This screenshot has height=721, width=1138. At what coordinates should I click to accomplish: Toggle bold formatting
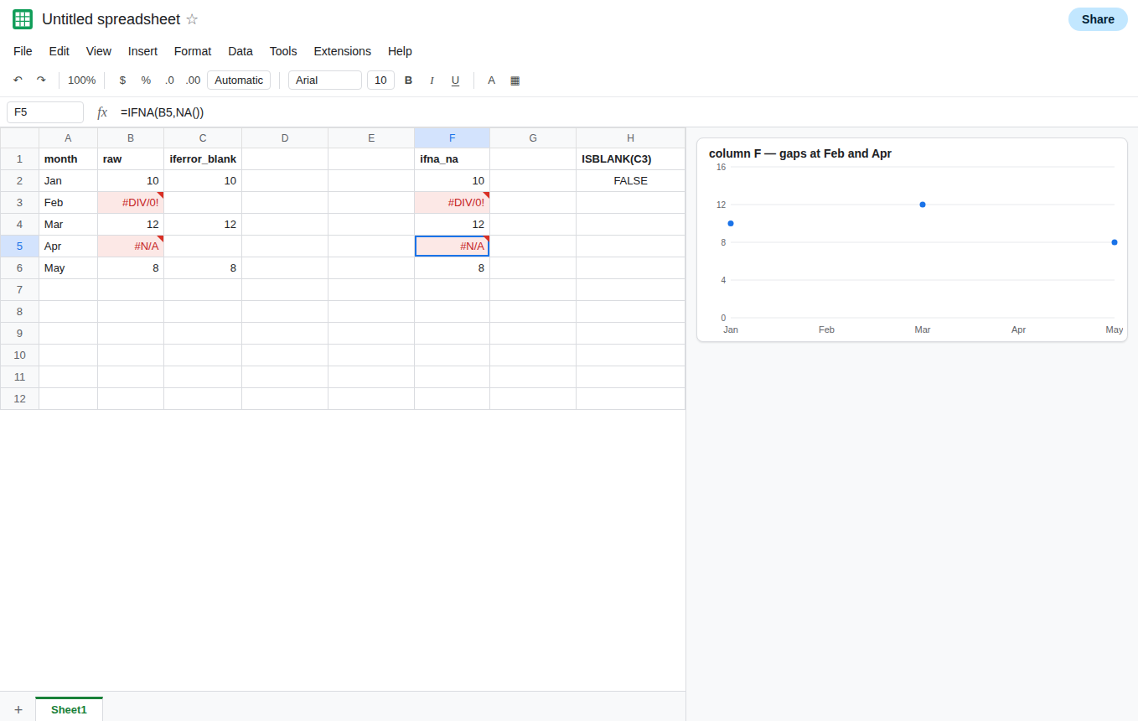coord(409,80)
